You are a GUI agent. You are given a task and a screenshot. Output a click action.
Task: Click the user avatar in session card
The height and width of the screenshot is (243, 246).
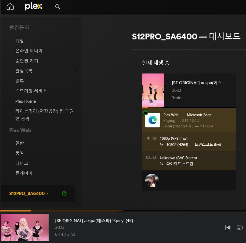(152, 181)
